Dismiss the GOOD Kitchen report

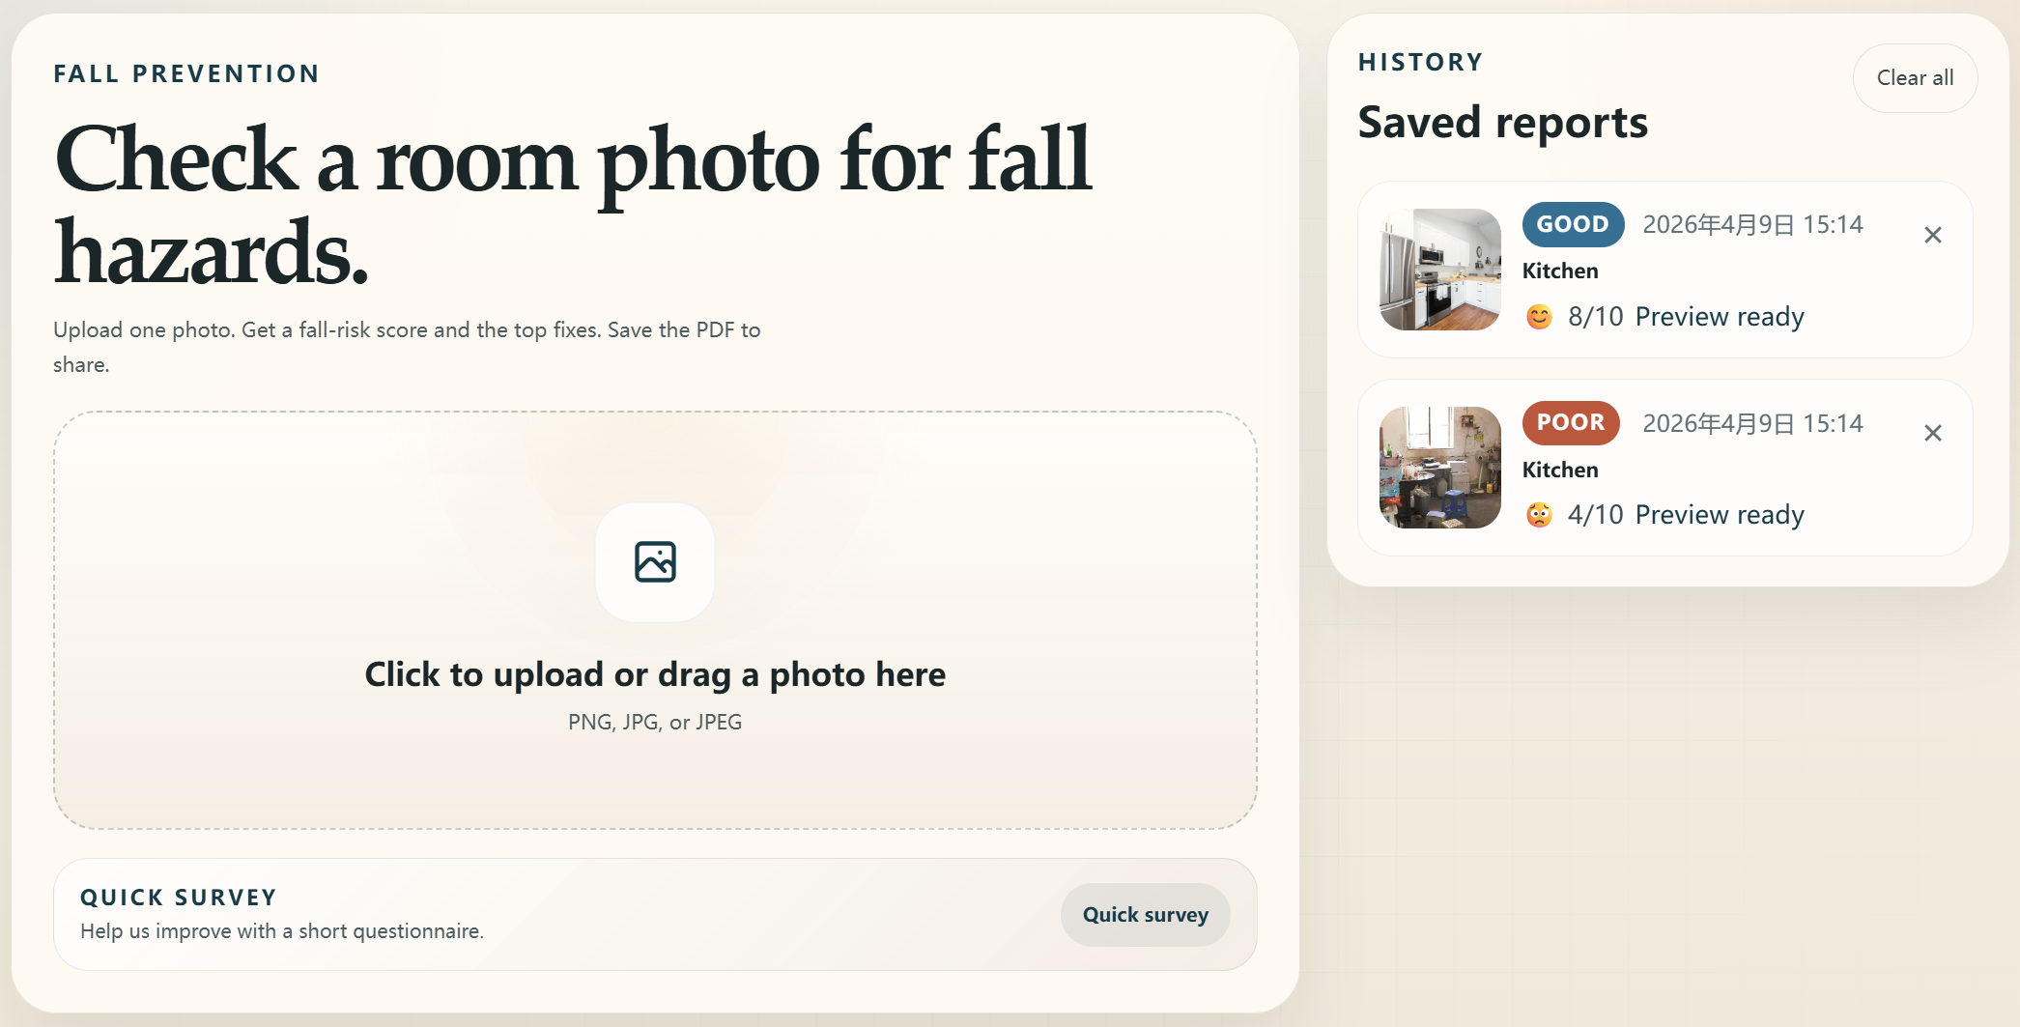(1933, 235)
